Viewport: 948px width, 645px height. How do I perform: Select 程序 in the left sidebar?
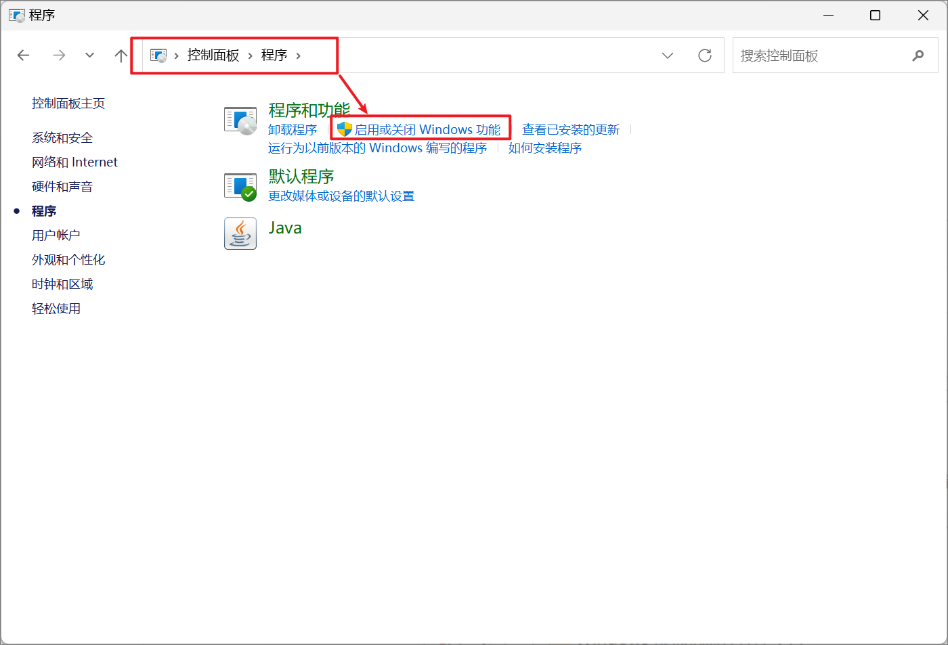pyautogui.click(x=44, y=211)
